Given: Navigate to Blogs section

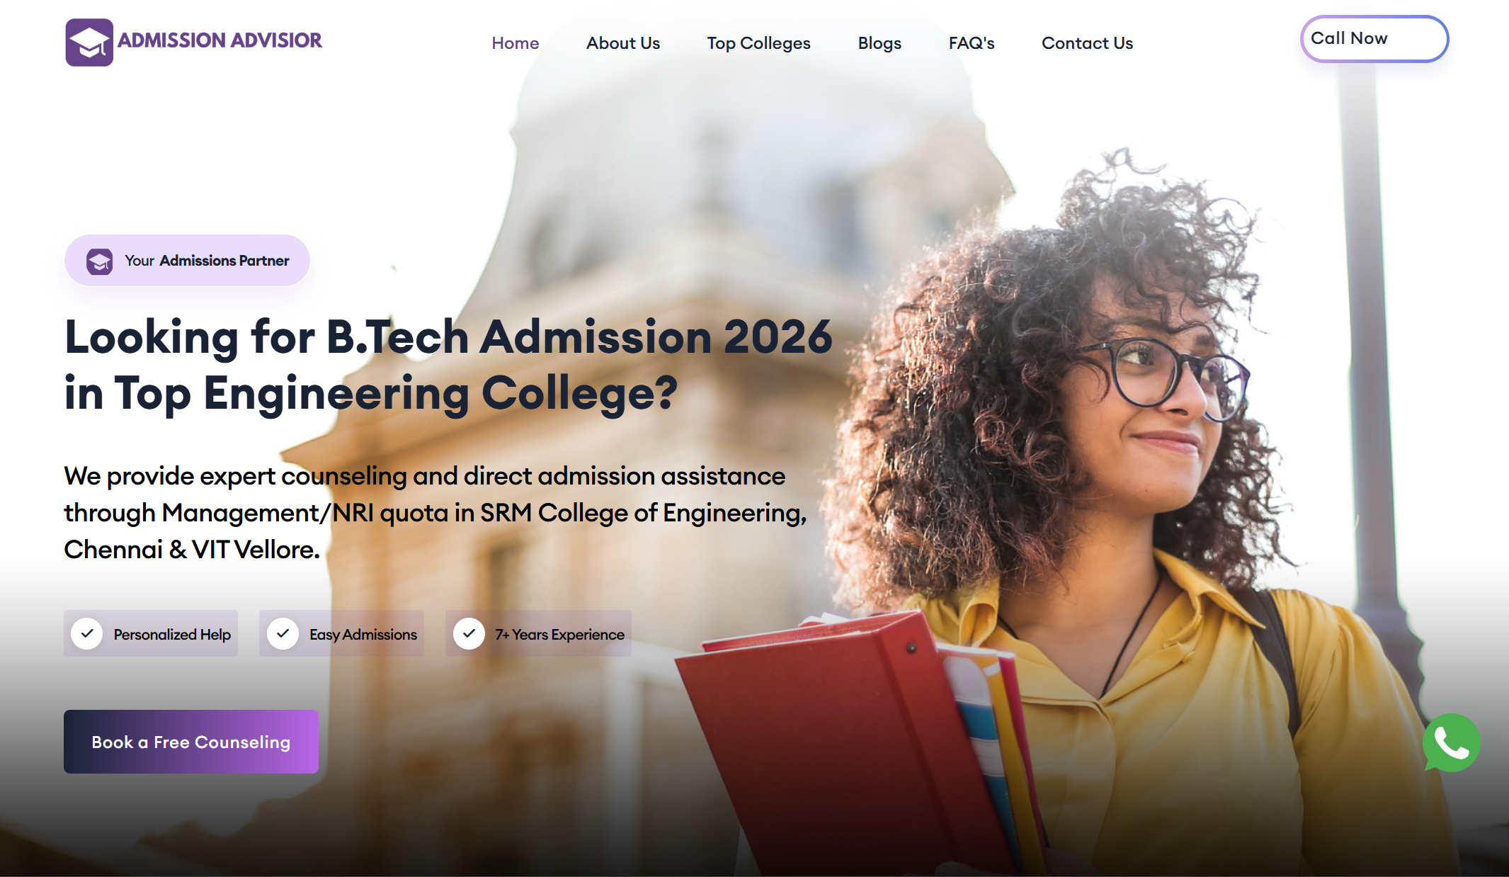Looking at the screenshot, I should [x=879, y=43].
